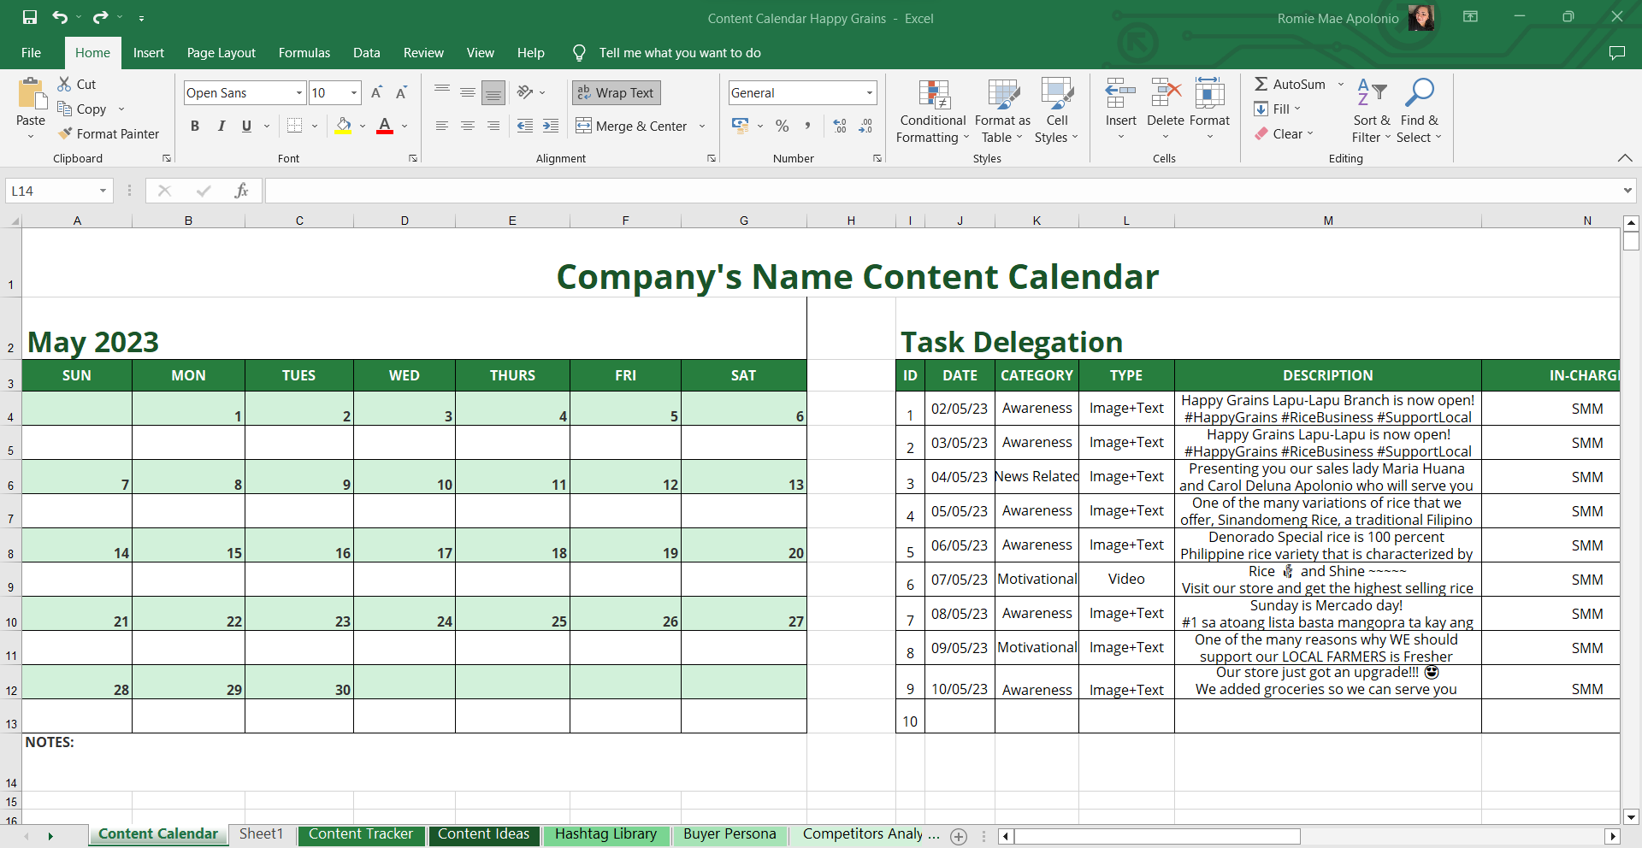The width and height of the screenshot is (1642, 848).
Task: Increase font size with the larger A icon
Action: point(376,92)
